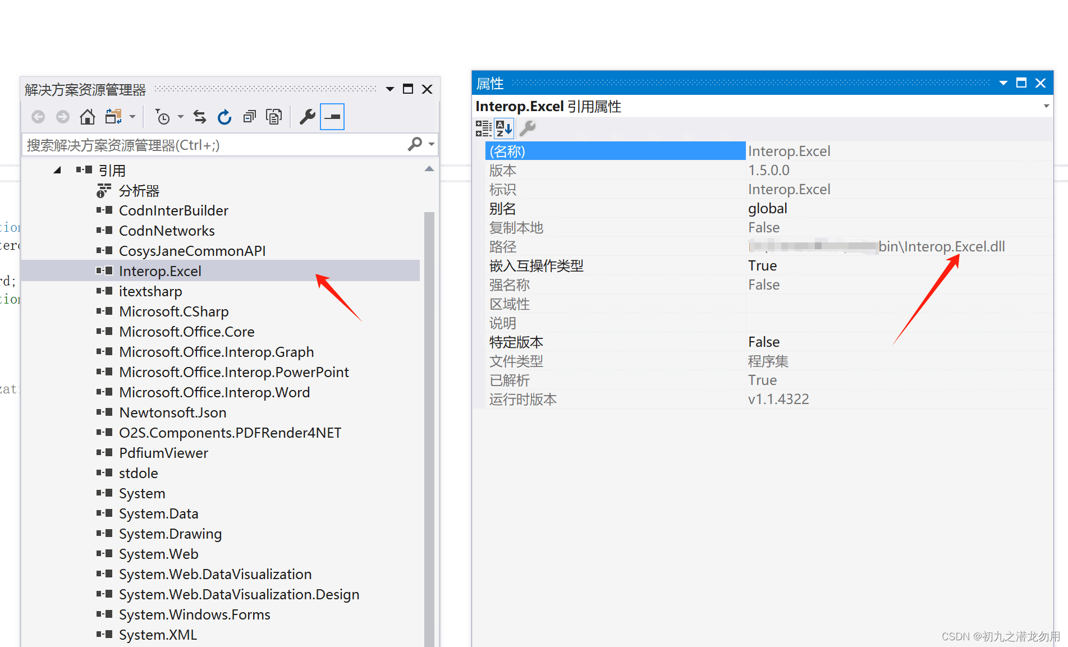The width and height of the screenshot is (1068, 647).
Task: Click the Show All Files icon
Action: click(x=274, y=117)
